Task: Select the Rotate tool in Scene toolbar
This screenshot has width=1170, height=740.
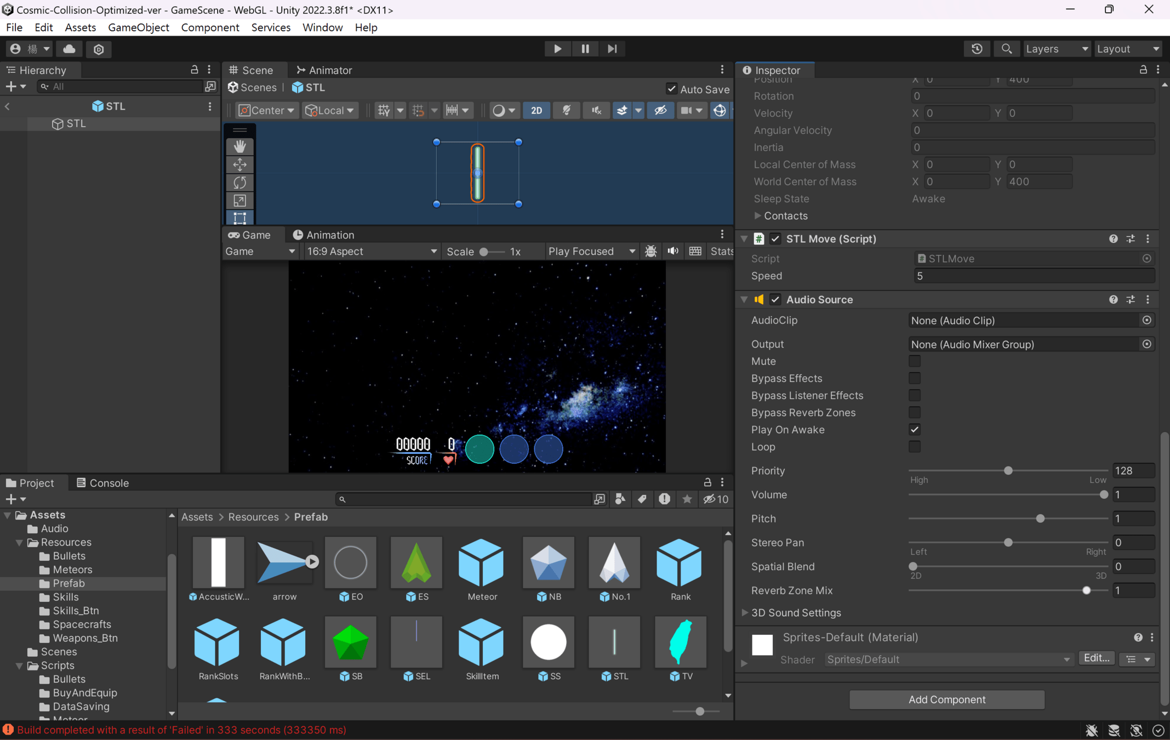Action: [239, 182]
